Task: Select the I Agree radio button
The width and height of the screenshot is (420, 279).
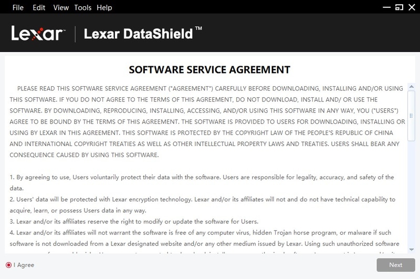Action: pos(8,265)
